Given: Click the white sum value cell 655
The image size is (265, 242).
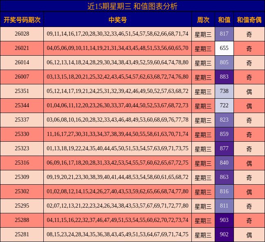Looking at the screenshot, I should tap(224, 48).
